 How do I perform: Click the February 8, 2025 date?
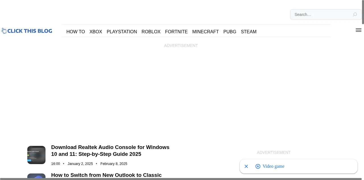click(114, 164)
